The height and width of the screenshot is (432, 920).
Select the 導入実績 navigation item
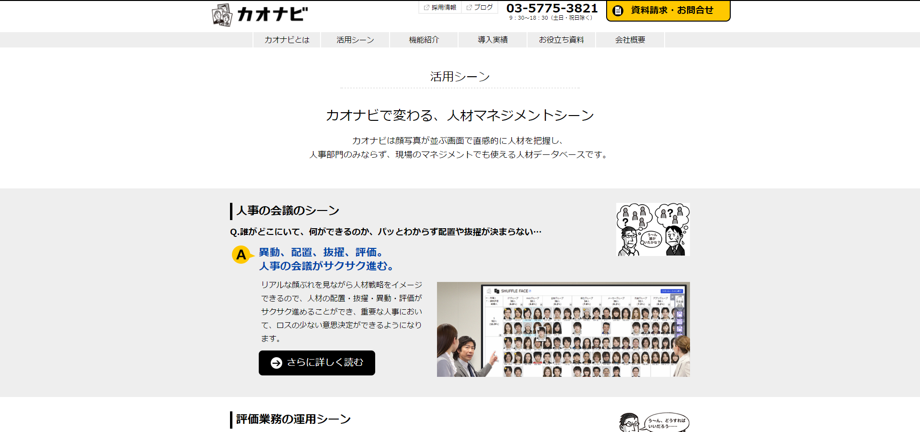click(x=493, y=40)
